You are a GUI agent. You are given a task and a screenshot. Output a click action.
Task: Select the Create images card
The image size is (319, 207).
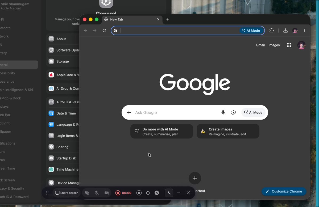tap(228, 132)
